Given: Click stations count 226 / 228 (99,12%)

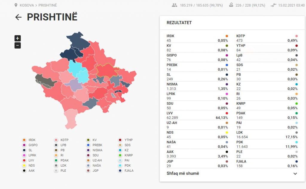Looking at the screenshot, I should pyautogui.click(x=250, y=5).
